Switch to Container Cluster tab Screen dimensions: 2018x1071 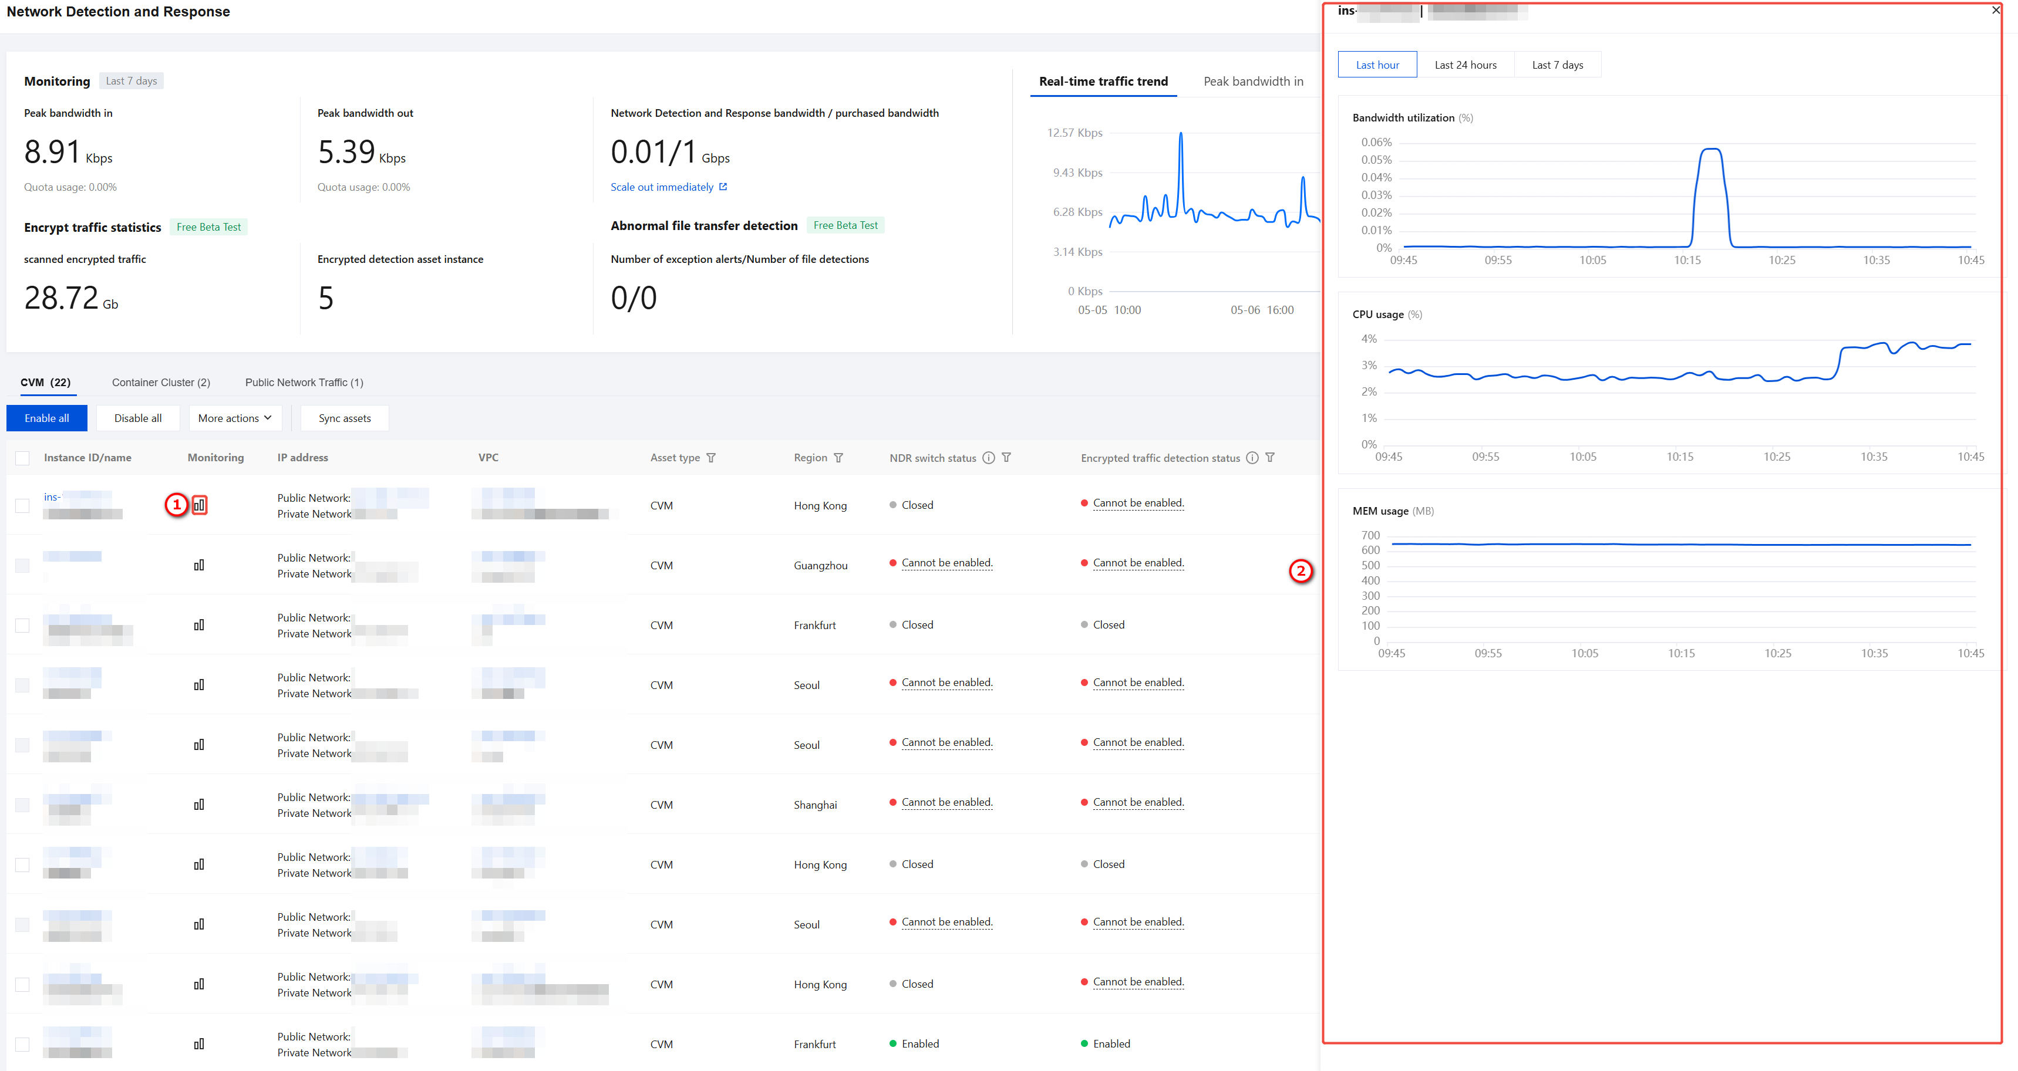coord(161,382)
